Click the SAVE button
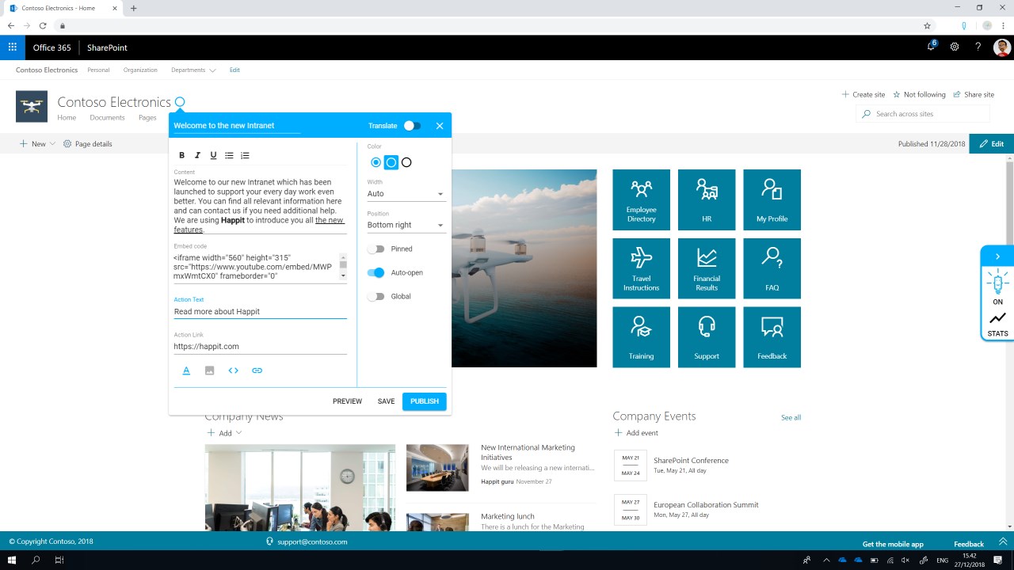The height and width of the screenshot is (570, 1014). coord(386,401)
